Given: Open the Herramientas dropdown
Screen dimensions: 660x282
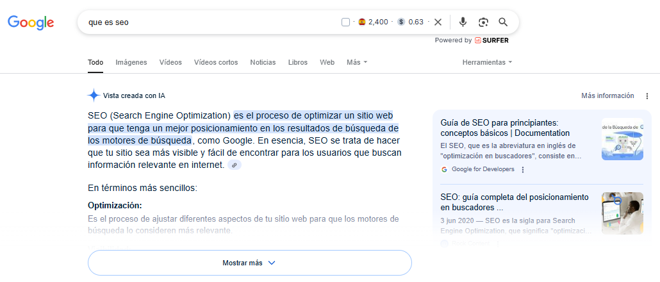Looking at the screenshot, I should [488, 62].
